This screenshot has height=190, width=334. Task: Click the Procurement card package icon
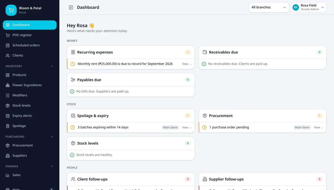(205, 116)
